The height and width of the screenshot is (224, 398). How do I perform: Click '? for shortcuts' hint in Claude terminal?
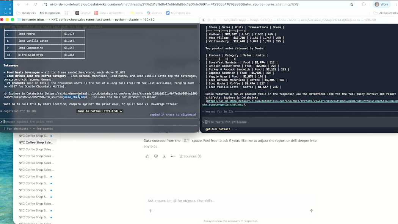click(x=16, y=129)
